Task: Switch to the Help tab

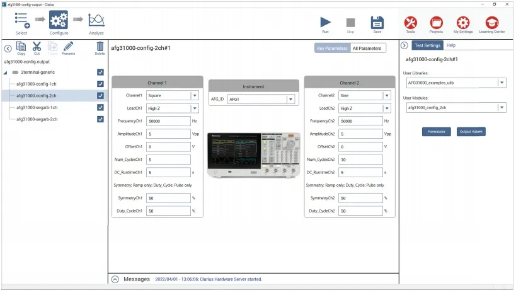Action: [450, 45]
